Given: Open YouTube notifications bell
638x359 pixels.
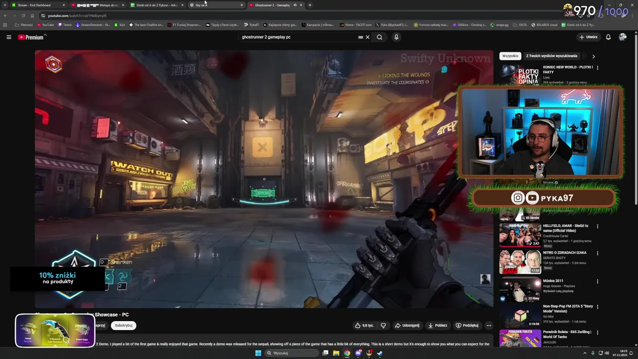Looking at the screenshot, I should tap(608, 37).
